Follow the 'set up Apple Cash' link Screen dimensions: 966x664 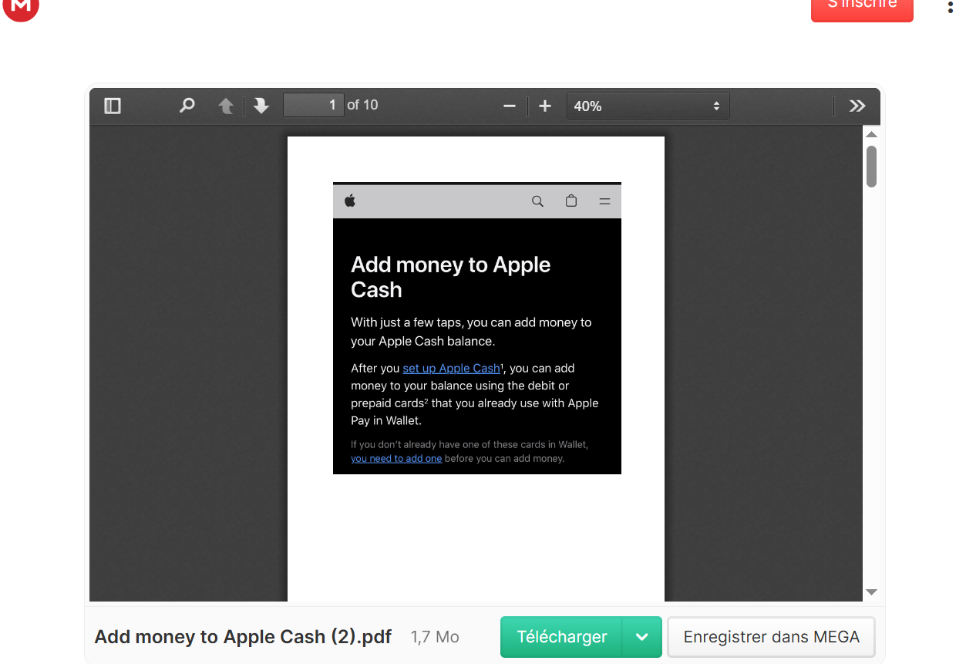(451, 369)
